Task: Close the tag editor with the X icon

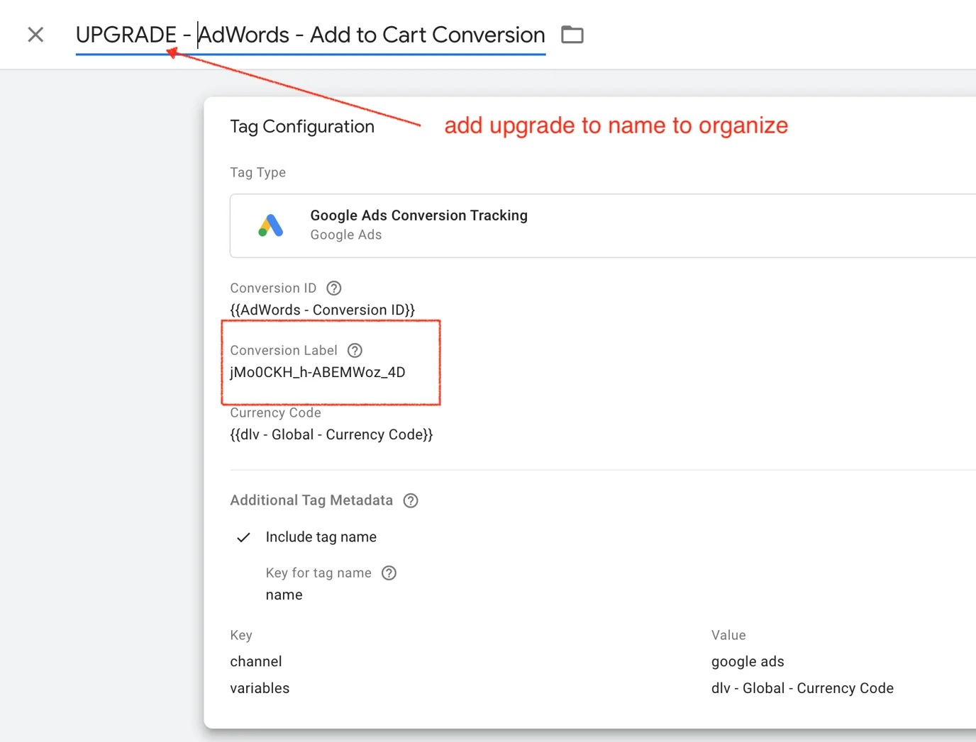Action: pos(35,35)
